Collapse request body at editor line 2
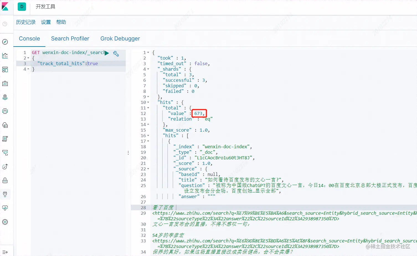The width and height of the screenshot is (417, 256). click(x=28, y=58)
